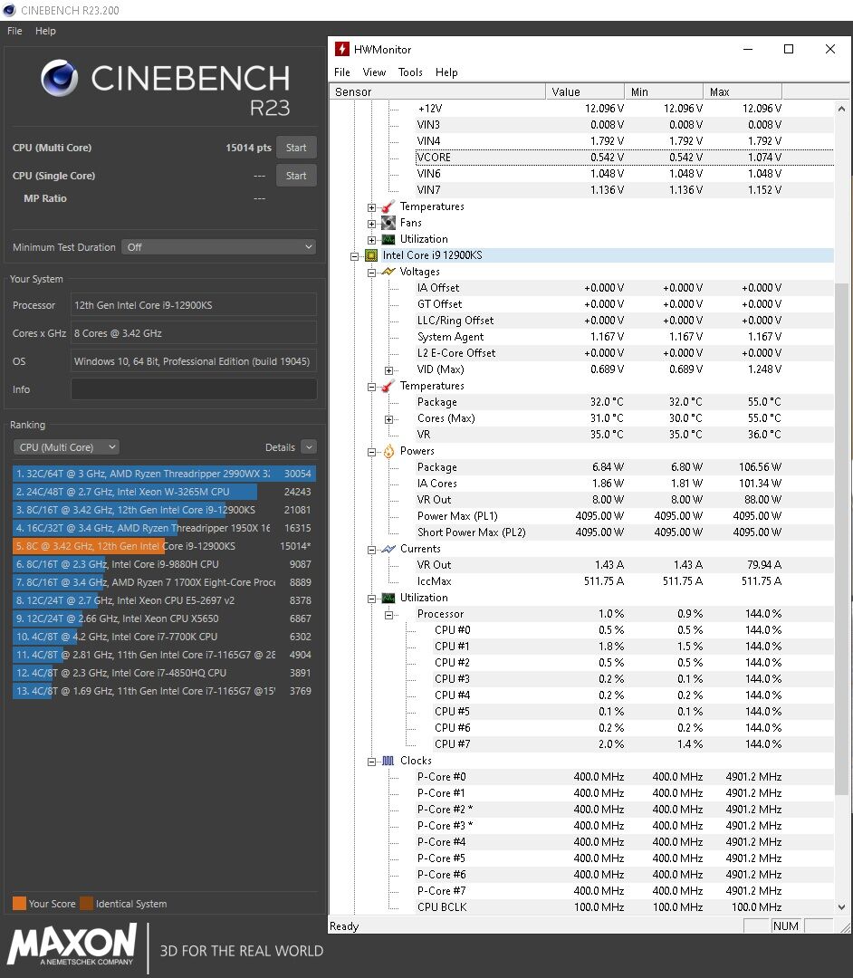Expand the Cores (Max) temperature entry
The image size is (853, 978).
click(x=389, y=419)
